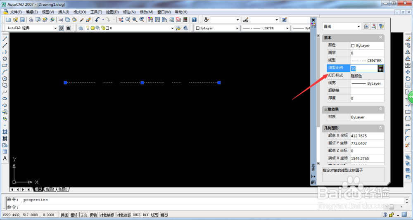
Task: Toggle 栅格 grid display in status bar
Action: click(x=74, y=215)
